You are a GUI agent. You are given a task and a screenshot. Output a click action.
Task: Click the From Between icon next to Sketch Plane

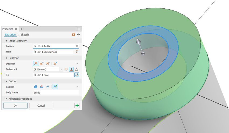click(x=77, y=52)
